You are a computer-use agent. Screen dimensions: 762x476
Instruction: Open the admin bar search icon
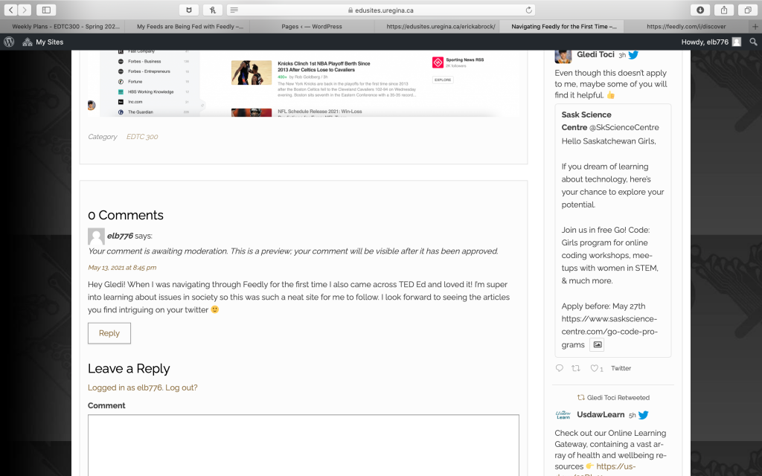(x=753, y=42)
